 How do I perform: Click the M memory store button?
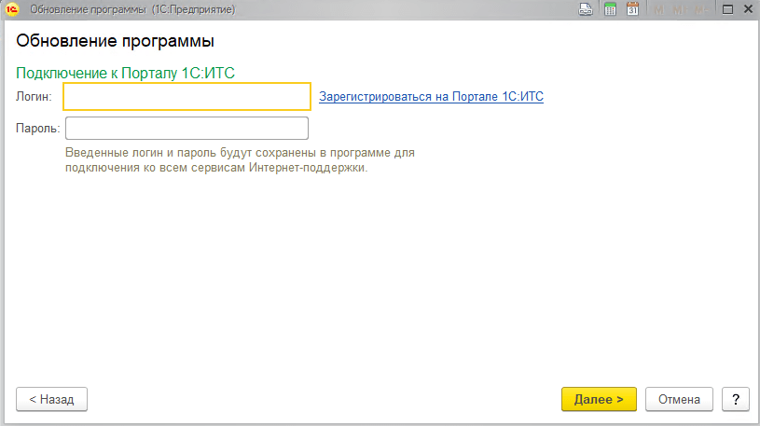pyautogui.click(x=659, y=9)
